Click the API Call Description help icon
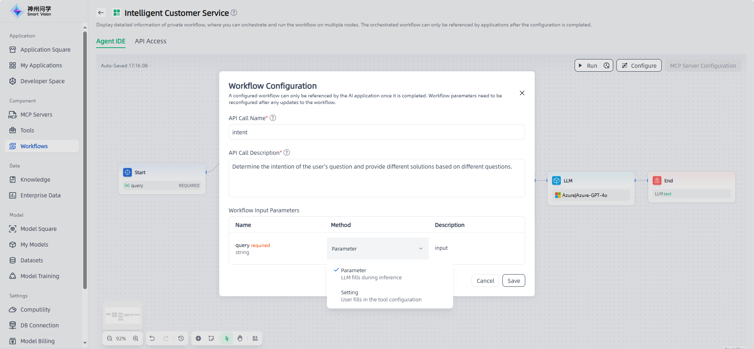Viewport: 754px width, 349px height. pyautogui.click(x=287, y=153)
